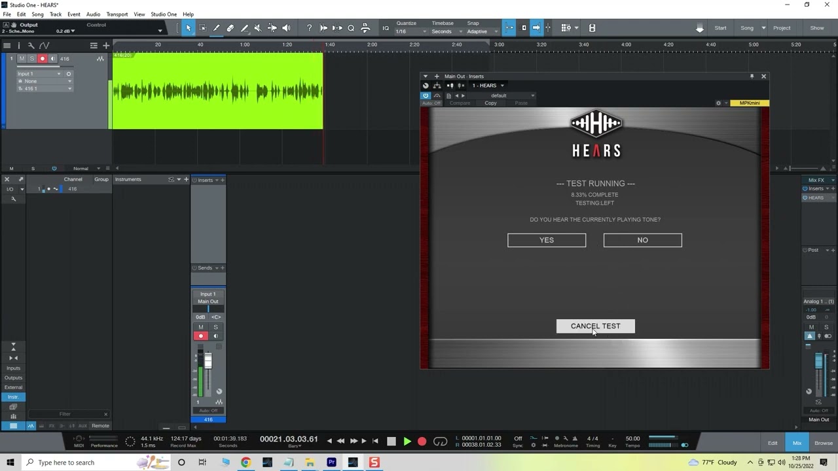This screenshot has height=471, width=838.
Task: Answer YES to hearing tone
Action: pyautogui.click(x=547, y=240)
